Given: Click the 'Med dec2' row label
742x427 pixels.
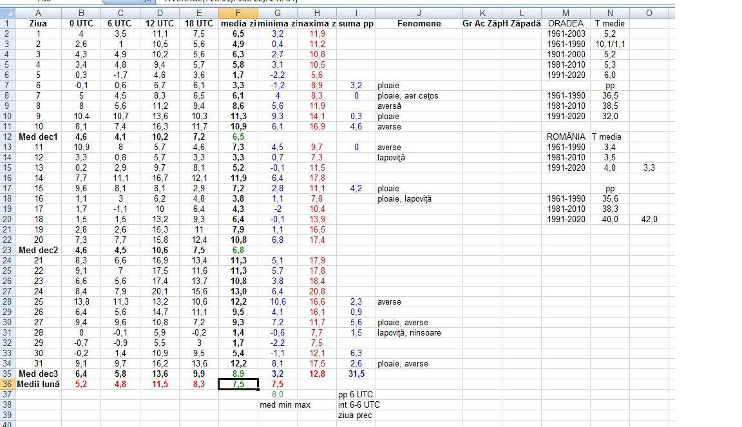Looking at the screenshot, I should [x=39, y=250].
